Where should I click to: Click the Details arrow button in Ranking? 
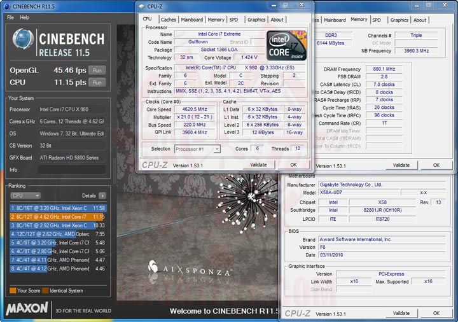[x=102, y=195]
